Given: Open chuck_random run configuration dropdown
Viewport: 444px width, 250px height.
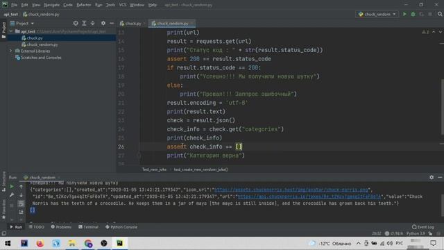Looking at the screenshot, I should (377, 14).
